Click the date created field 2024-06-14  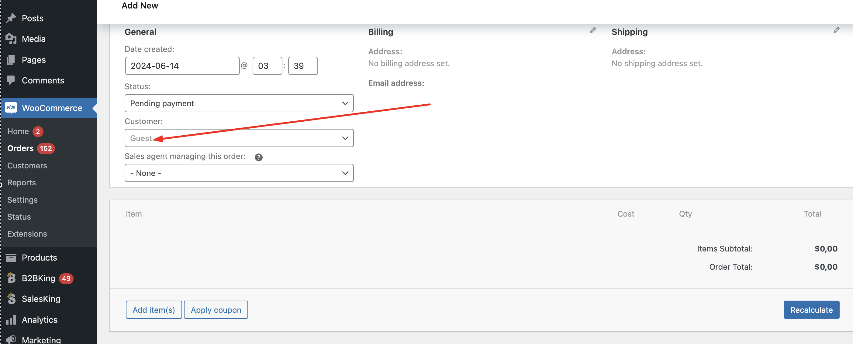[182, 66]
